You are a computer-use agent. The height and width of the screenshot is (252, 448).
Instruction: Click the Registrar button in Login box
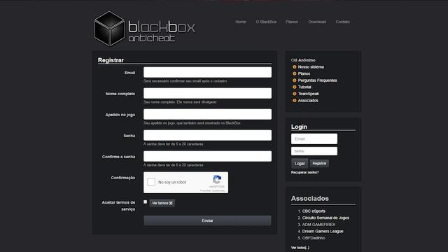point(319,163)
